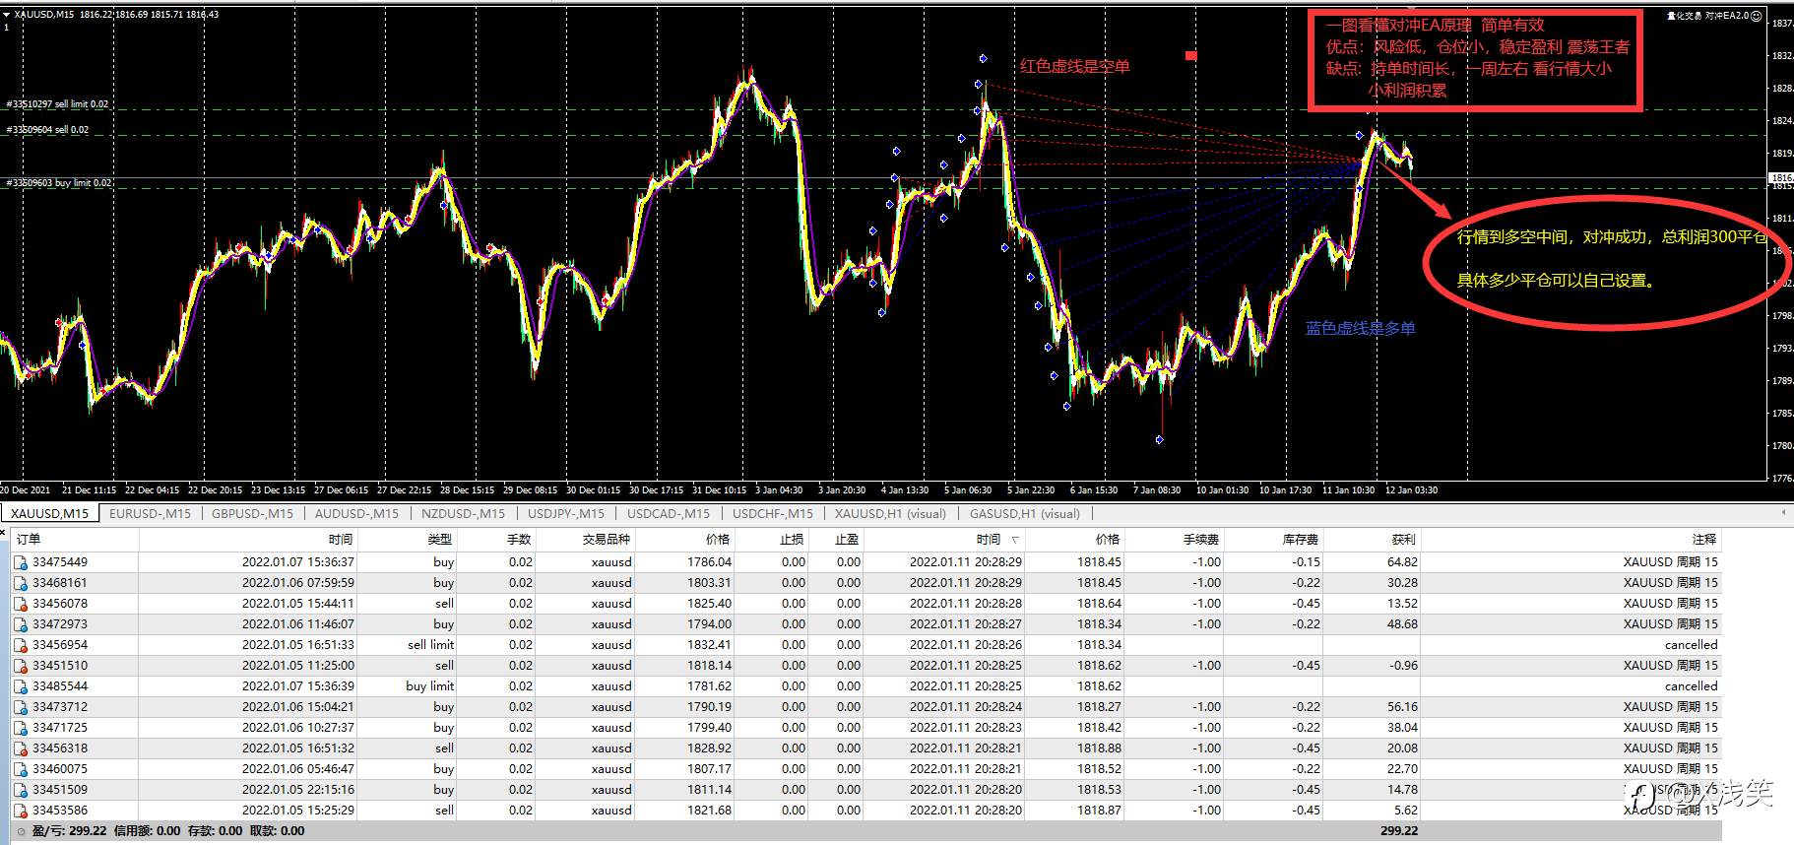Click total profit 299.22 in summary row
Viewport: 1794px width, 845px height.
tap(1399, 831)
